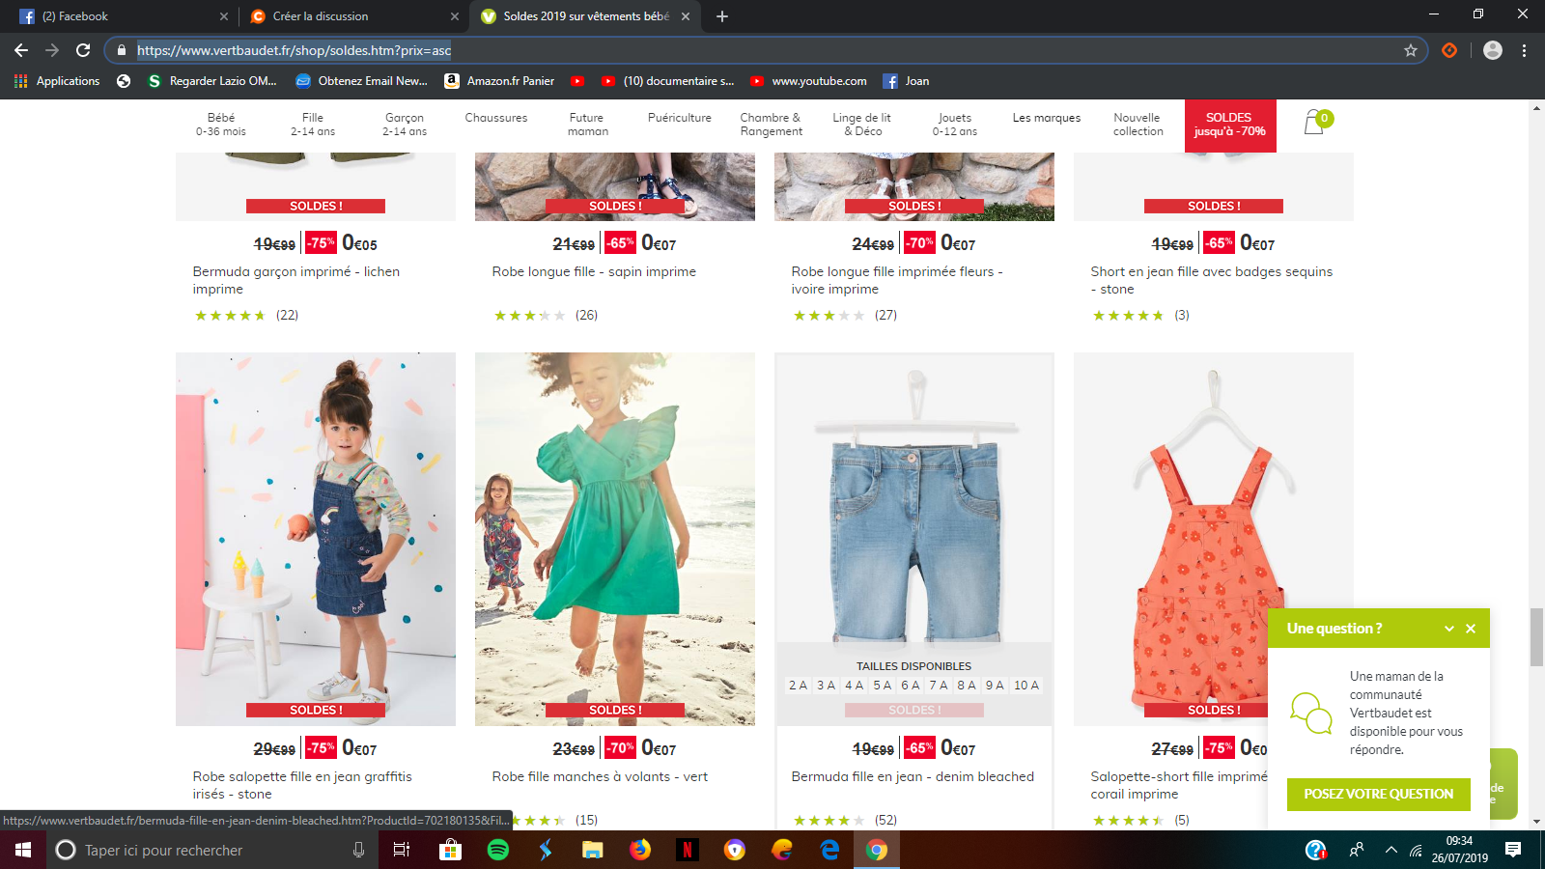Pick size 10 A for the denim bermuda
This screenshot has height=869, width=1545.
(x=1026, y=686)
